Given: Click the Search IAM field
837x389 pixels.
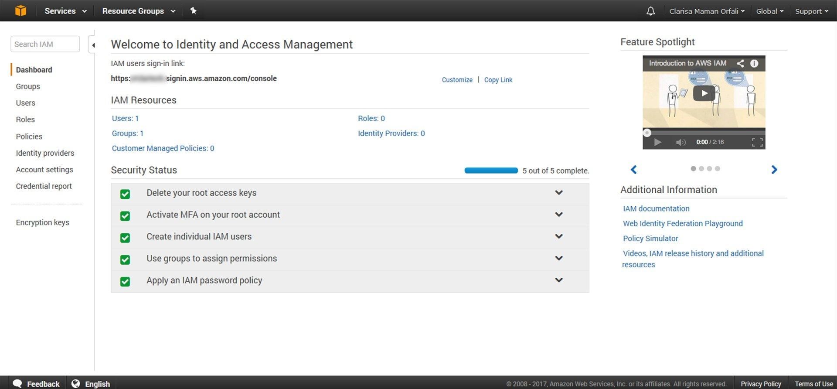Looking at the screenshot, I should (x=45, y=44).
